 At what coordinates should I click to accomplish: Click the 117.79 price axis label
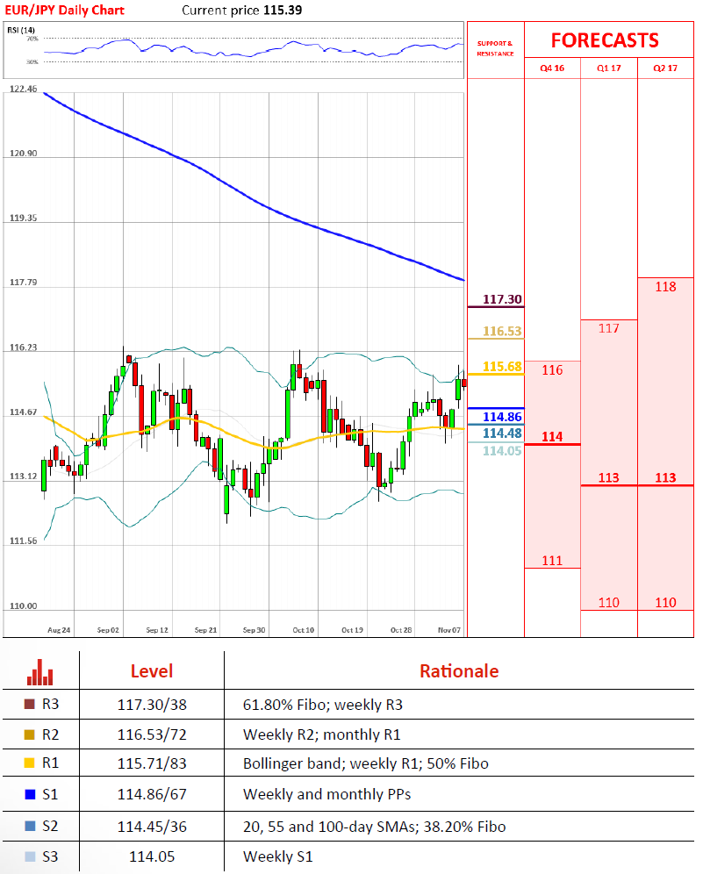pyautogui.click(x=24, y=283)
